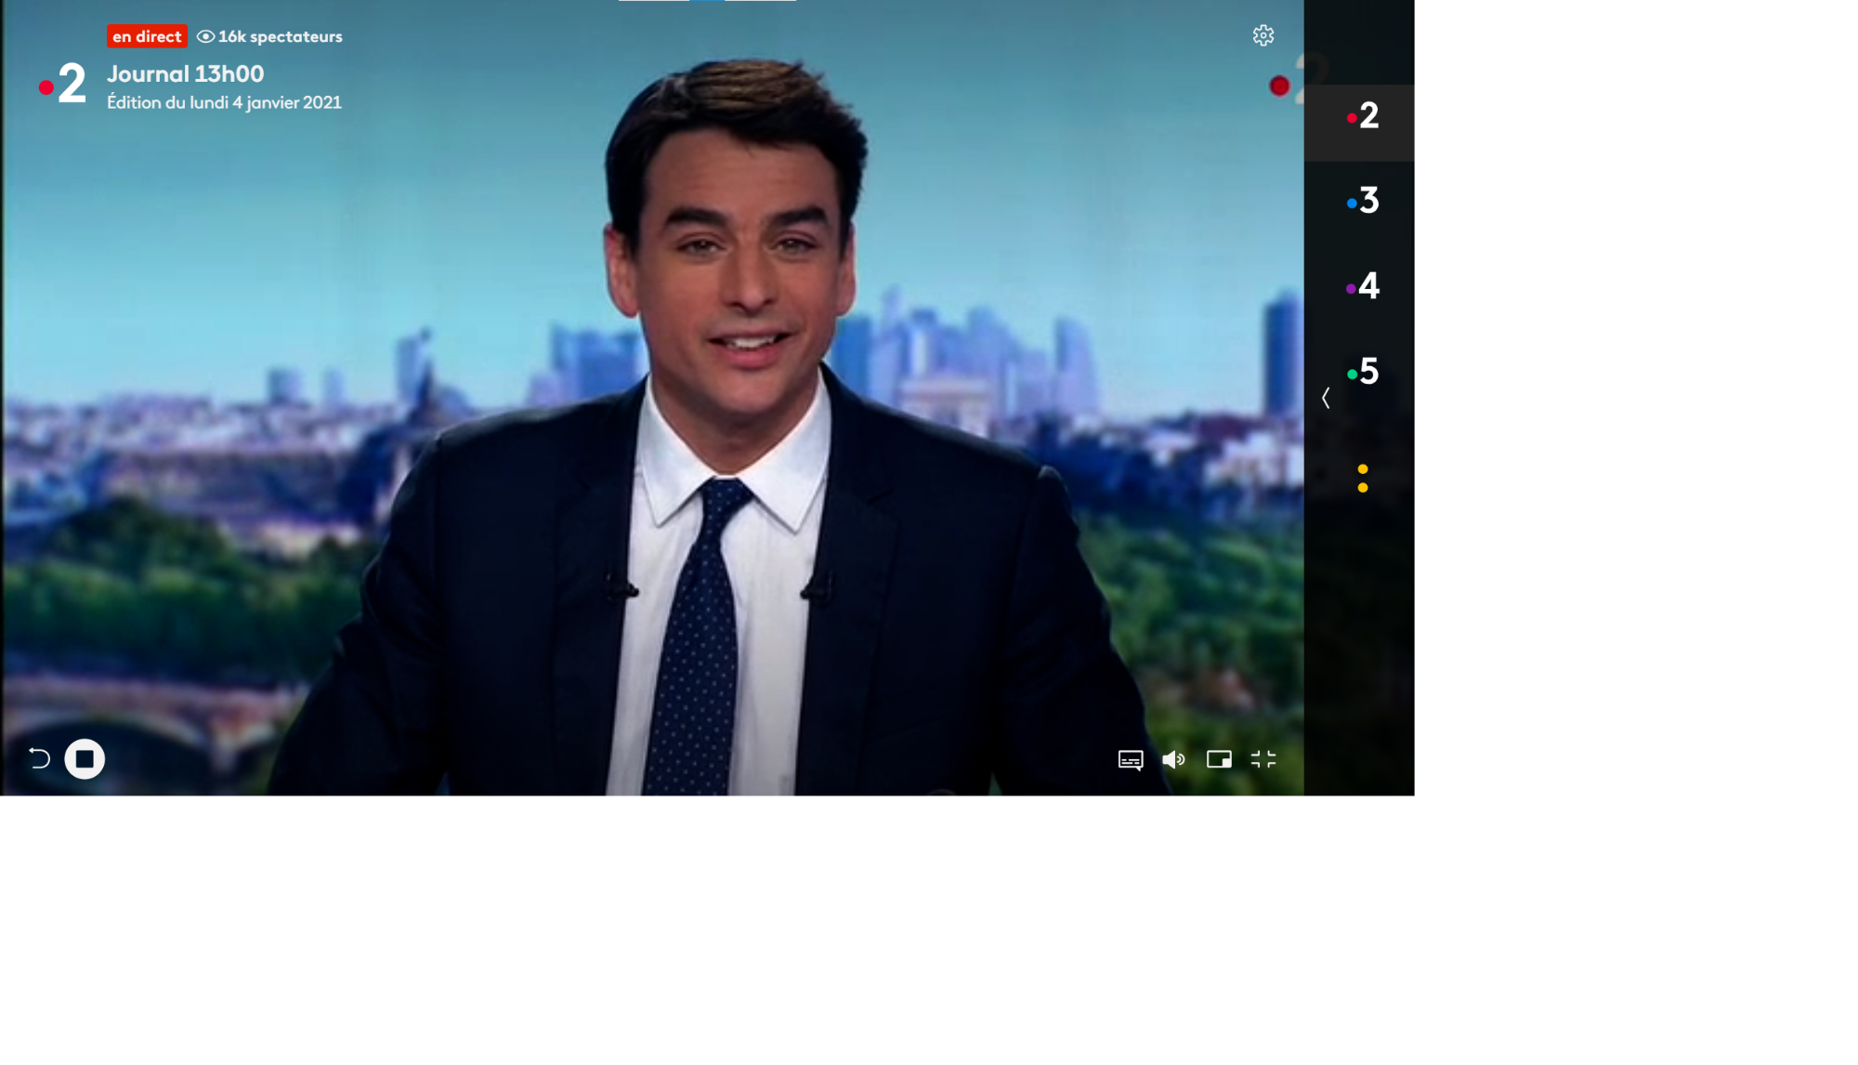Image resolution: width=1858 pixels, height=1065 pixels.
Task: Exit fullscreen mode
Action: tap(1263, 759)
